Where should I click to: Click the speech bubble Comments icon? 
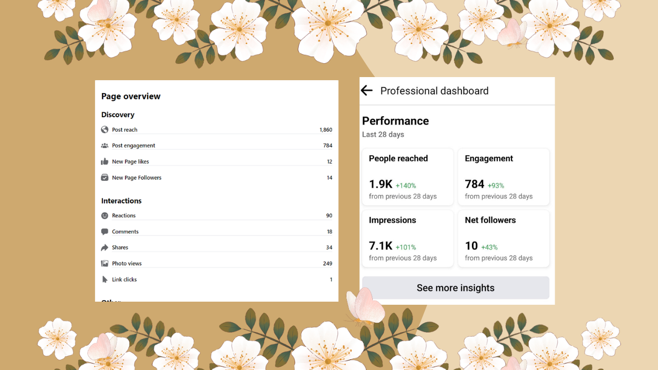coord(105,231)
